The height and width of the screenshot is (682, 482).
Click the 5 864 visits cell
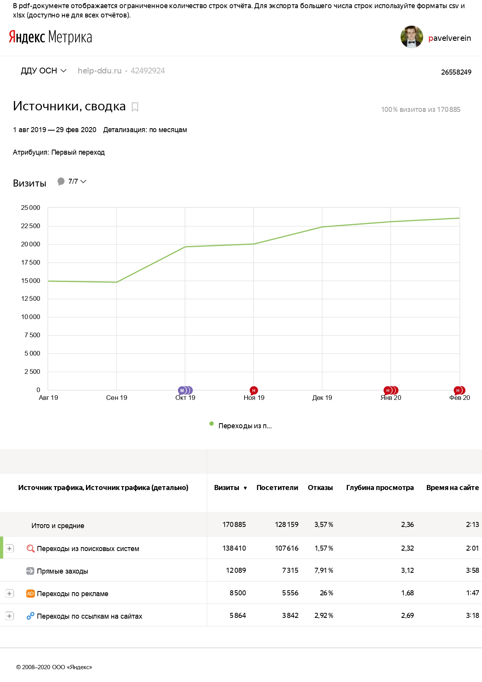tap(238, 616)
